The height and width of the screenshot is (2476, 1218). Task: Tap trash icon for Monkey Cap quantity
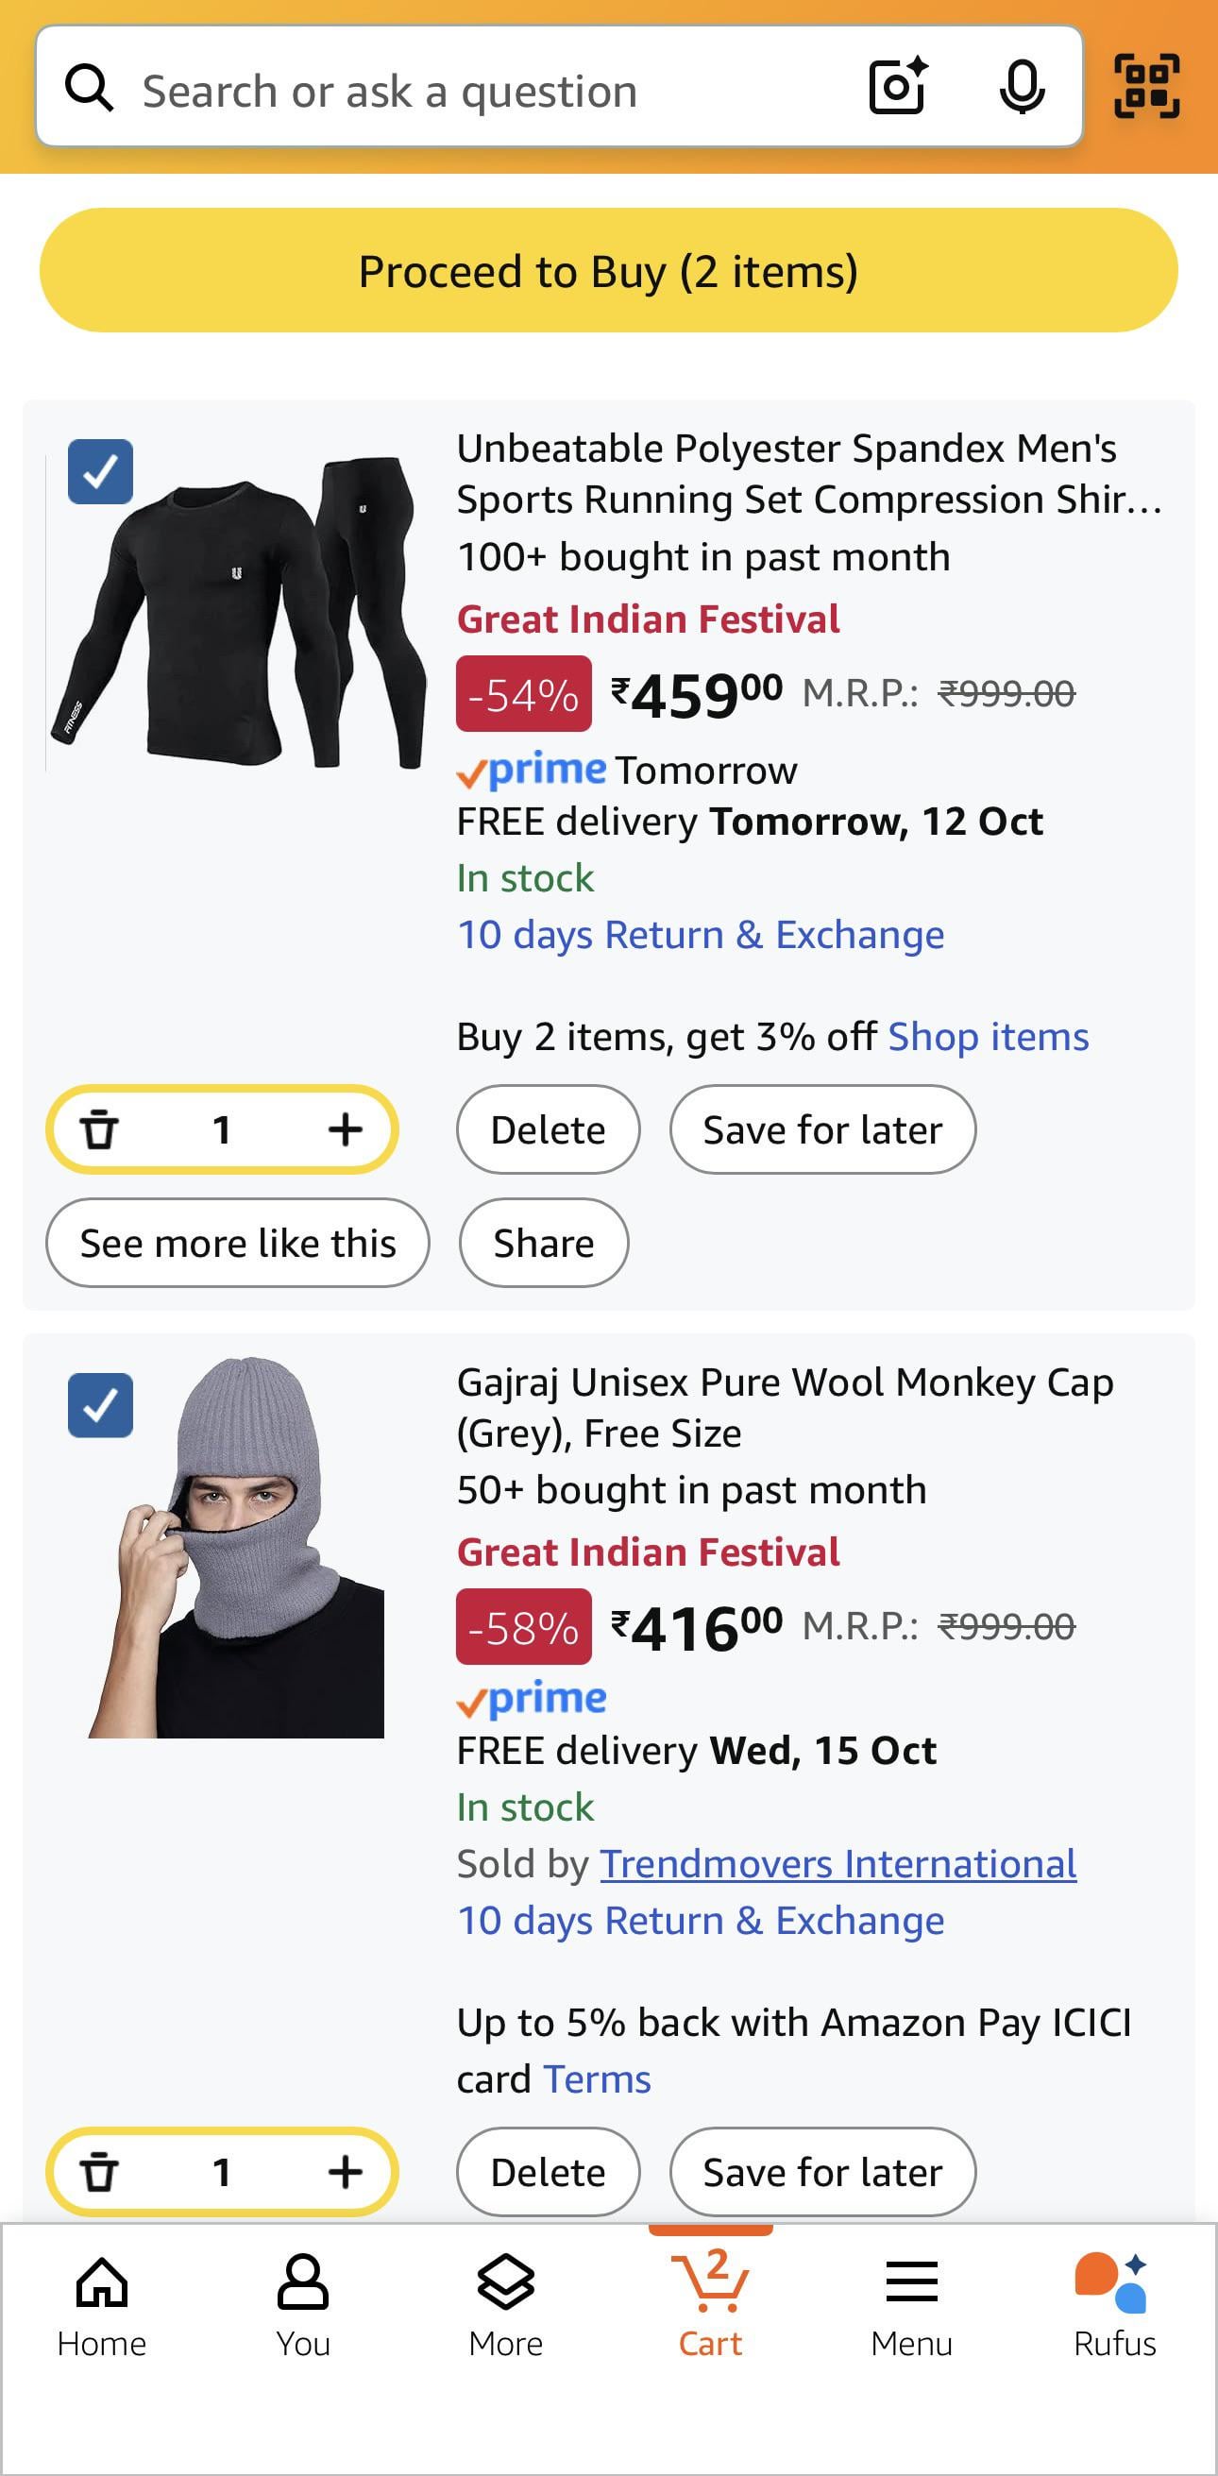click(x=99, y=2171)
